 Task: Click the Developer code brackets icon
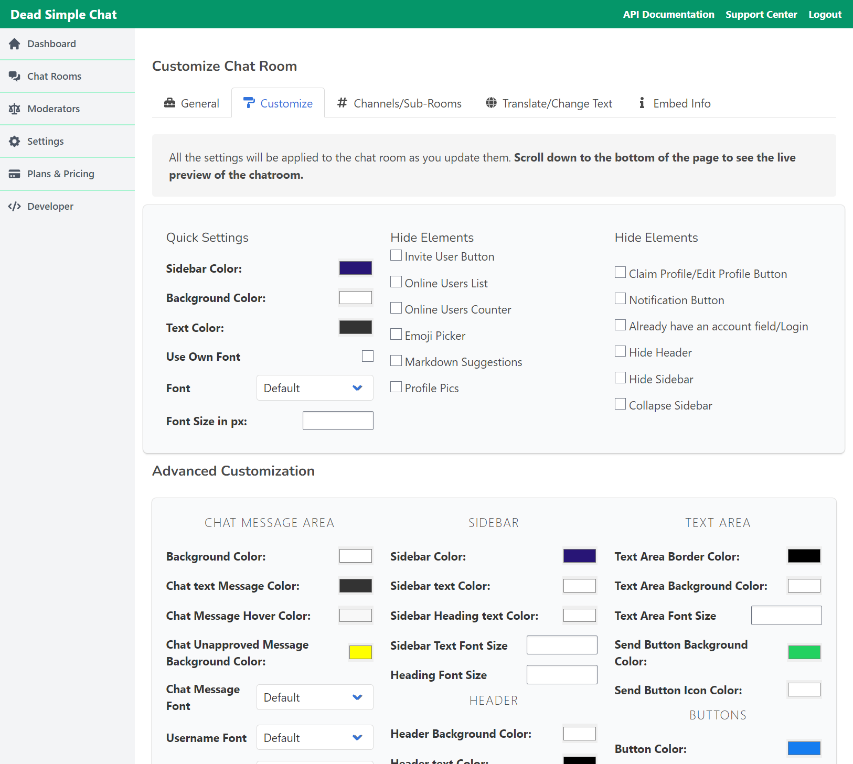click(15, 206)
